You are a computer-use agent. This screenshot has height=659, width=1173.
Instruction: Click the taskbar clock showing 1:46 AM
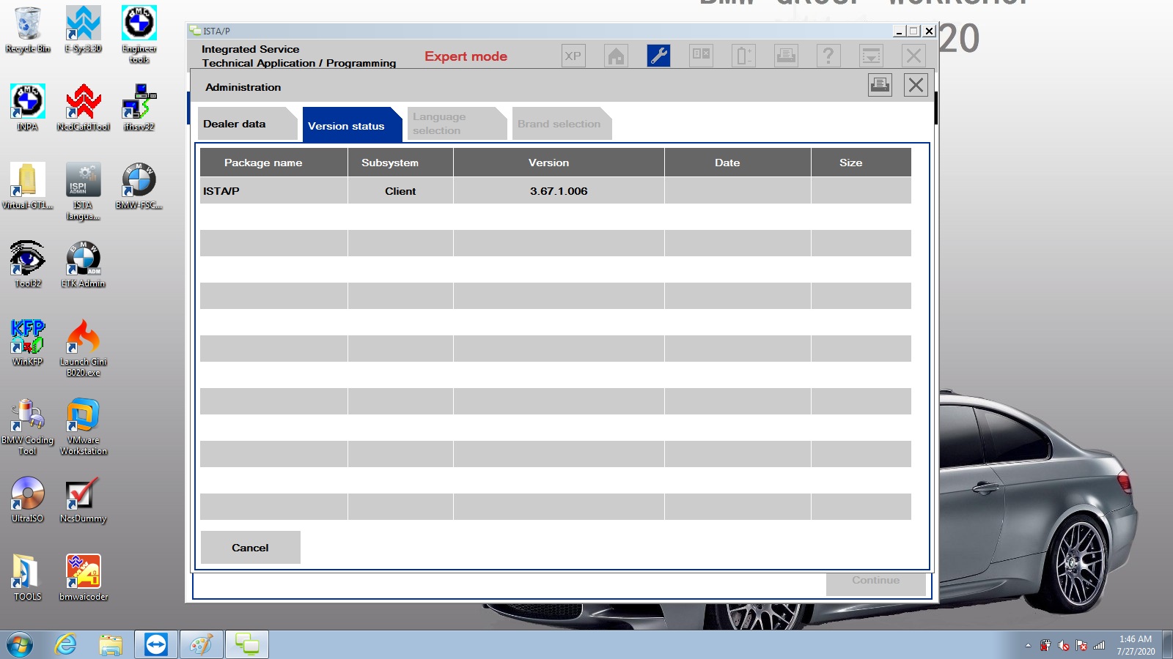[x=1136, y=645]
